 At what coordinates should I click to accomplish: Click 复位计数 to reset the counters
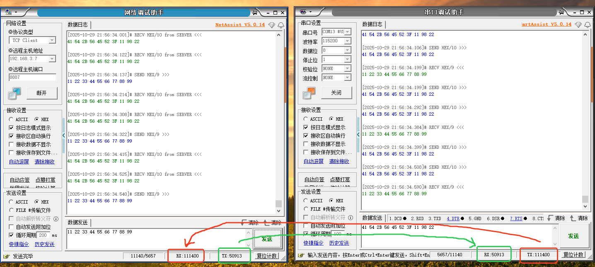click(x=267, y=255)
